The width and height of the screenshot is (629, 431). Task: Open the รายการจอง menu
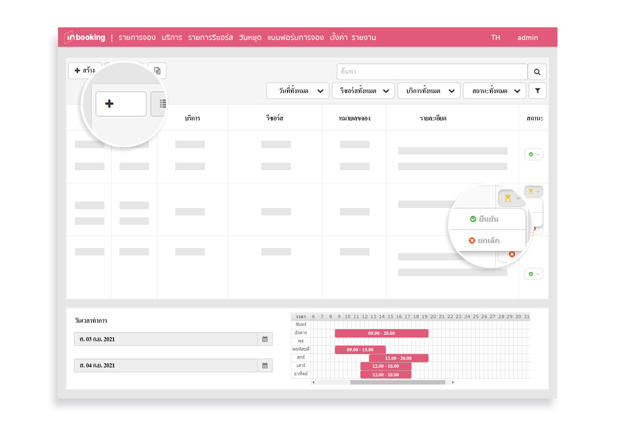point(137,37)
